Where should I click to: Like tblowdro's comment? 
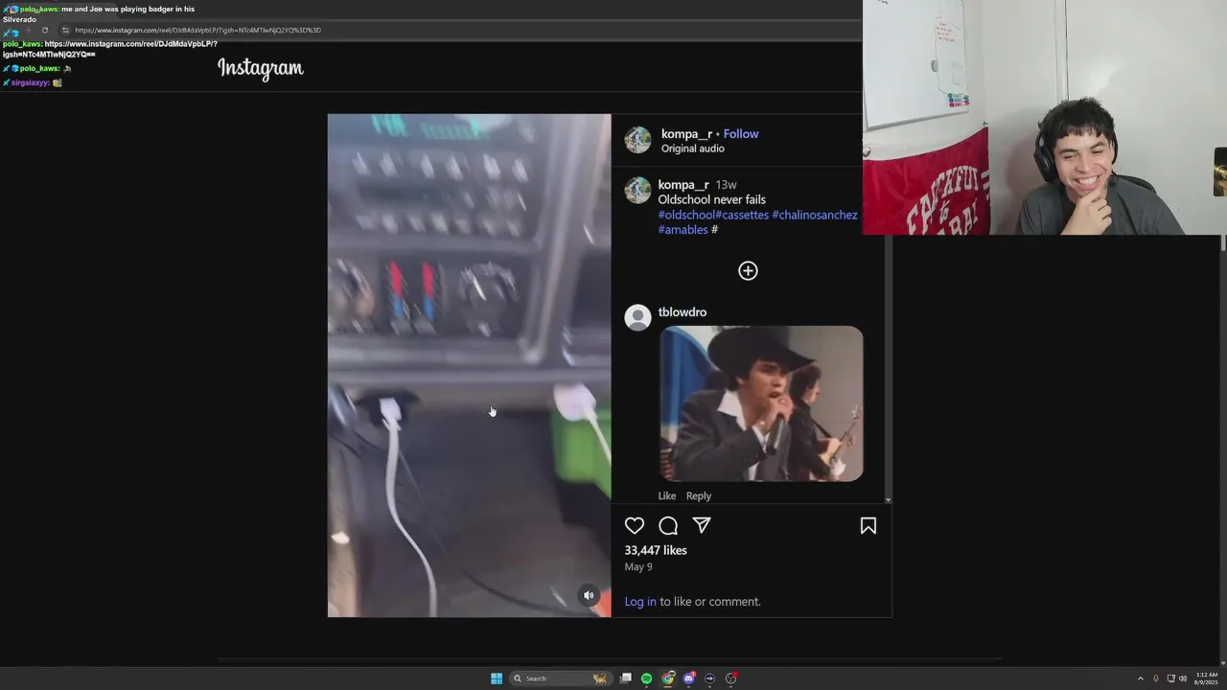click(x=667, y=495)
